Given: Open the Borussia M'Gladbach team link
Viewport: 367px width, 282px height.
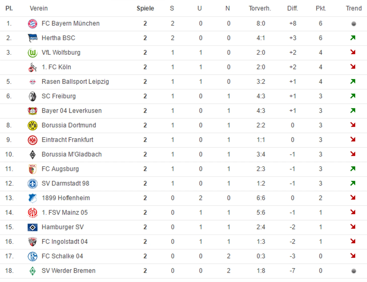Looking at the screenshot, I should click(72, 154).
